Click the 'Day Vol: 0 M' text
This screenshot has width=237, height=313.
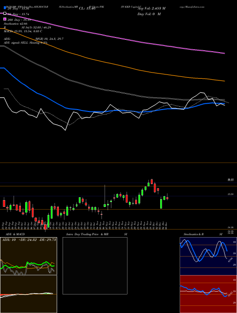pyautogui.click(x=149, y=14)
